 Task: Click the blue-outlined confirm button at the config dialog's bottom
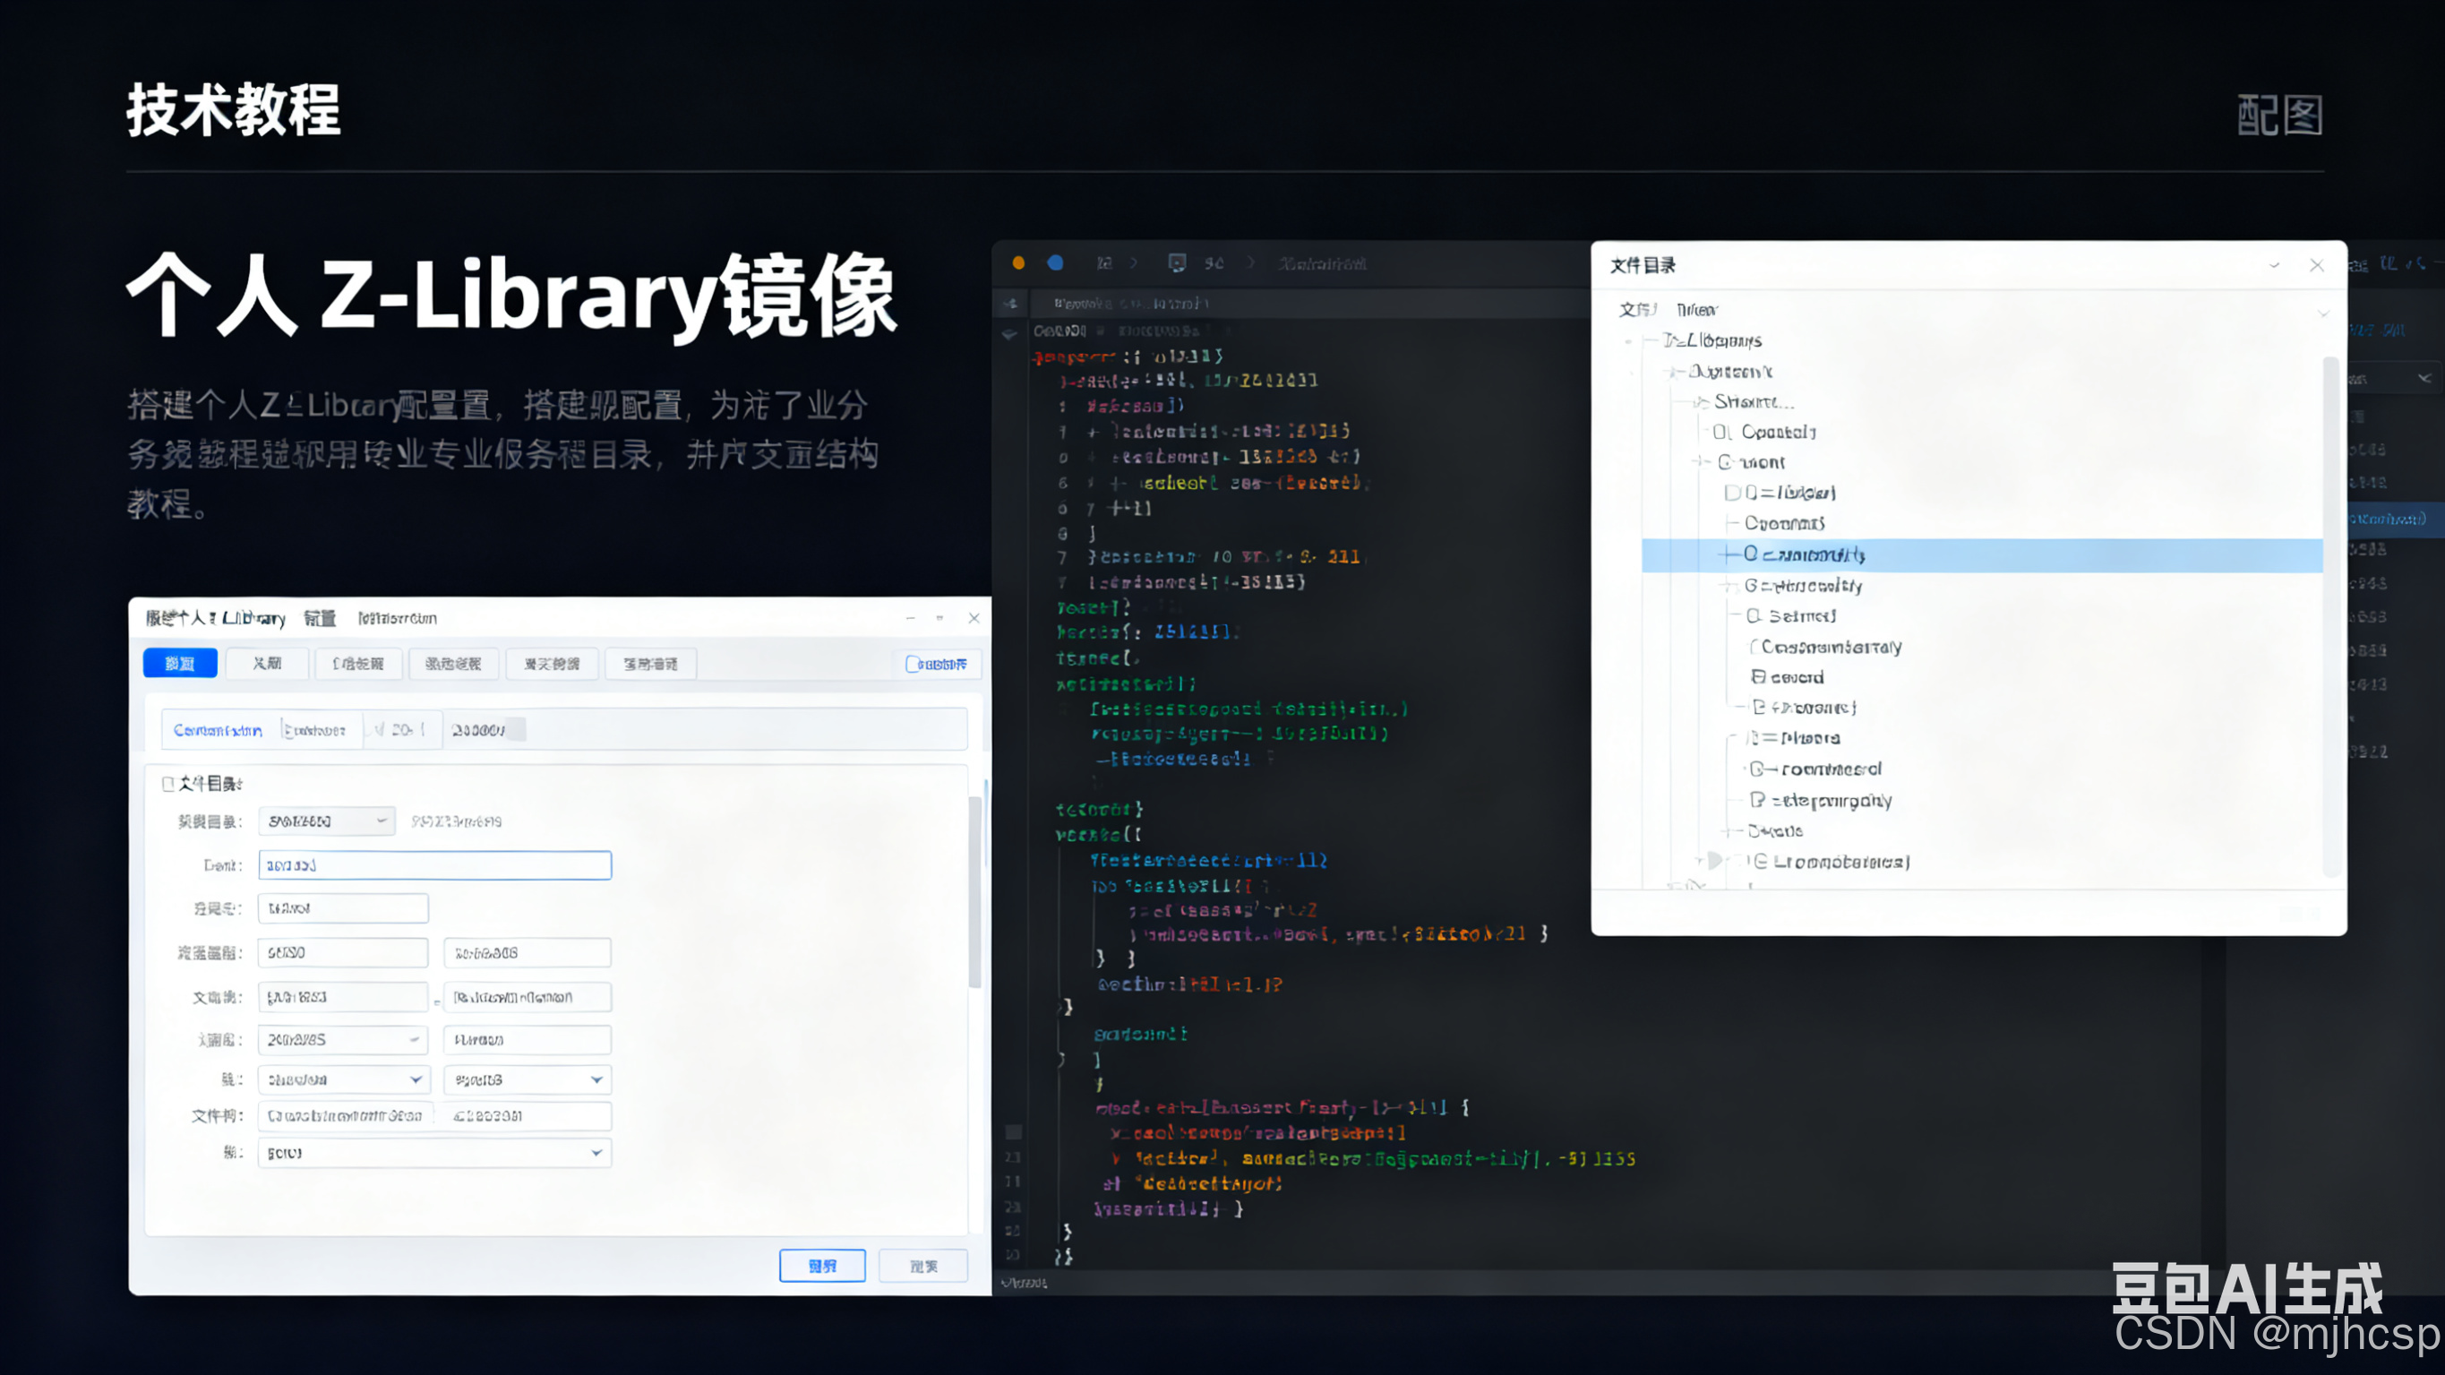point(822,1266)
